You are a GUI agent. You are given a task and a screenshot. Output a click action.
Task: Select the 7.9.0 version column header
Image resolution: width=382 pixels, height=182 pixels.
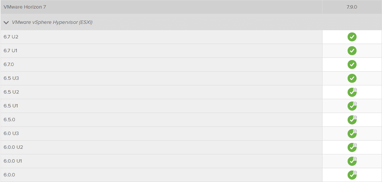pyautogui.click(x=352, y=7)
